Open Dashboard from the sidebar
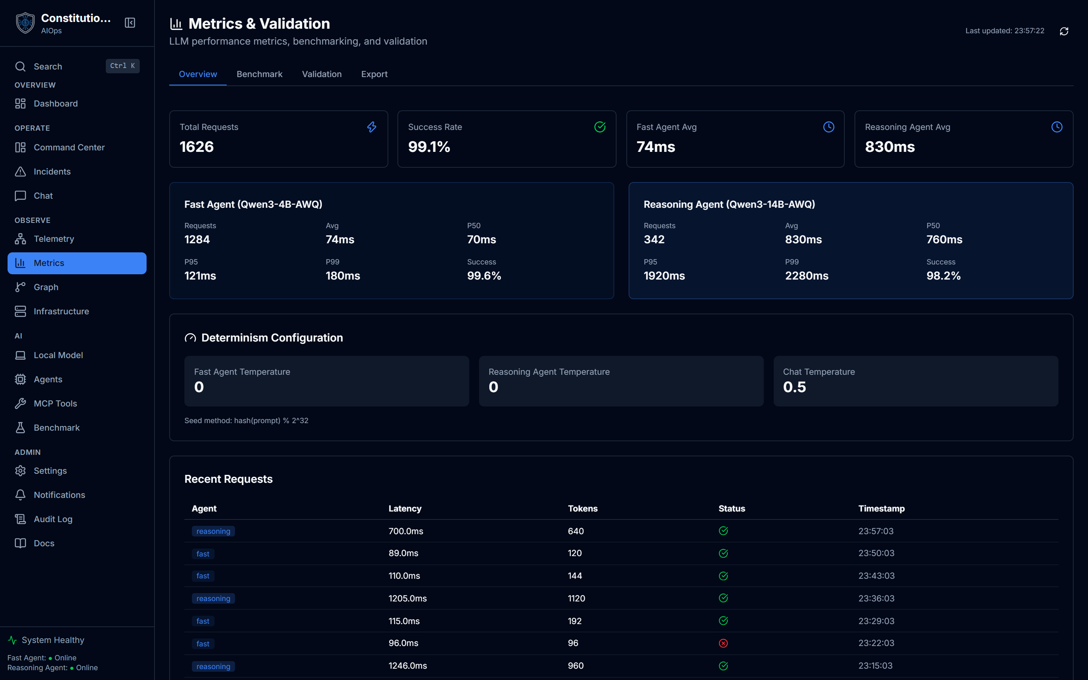The height and width of the screenshot is (680, 1088). (77, 104)
